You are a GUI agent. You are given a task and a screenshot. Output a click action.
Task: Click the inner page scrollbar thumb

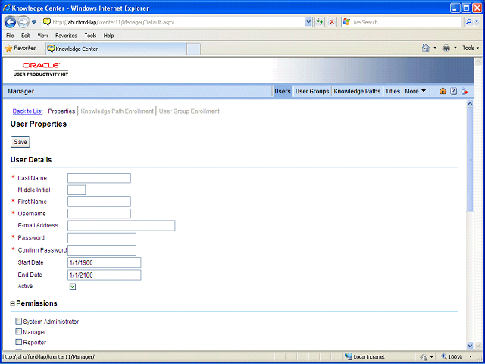pyautogui.click(x=470, y=160)
